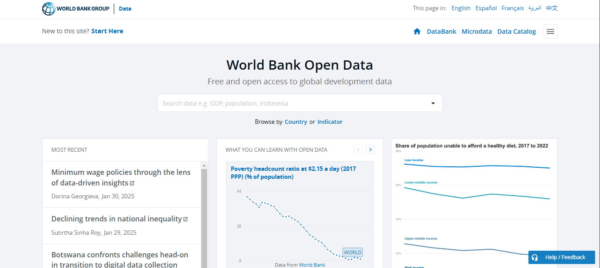Click the World Bank Group logo
The width and height of the screenshot is (600, 268).
[x=76, y=9]
